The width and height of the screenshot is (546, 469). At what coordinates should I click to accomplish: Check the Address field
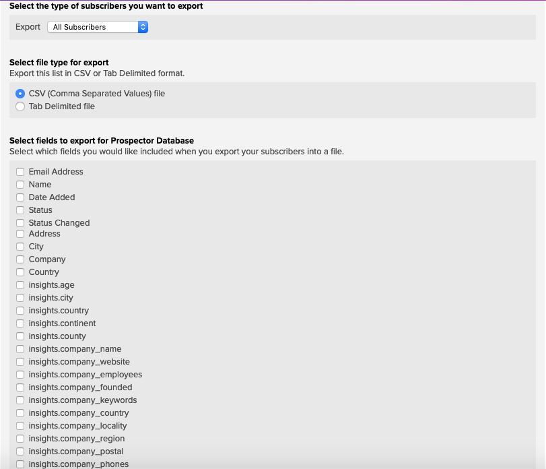[x=20, y=234]
